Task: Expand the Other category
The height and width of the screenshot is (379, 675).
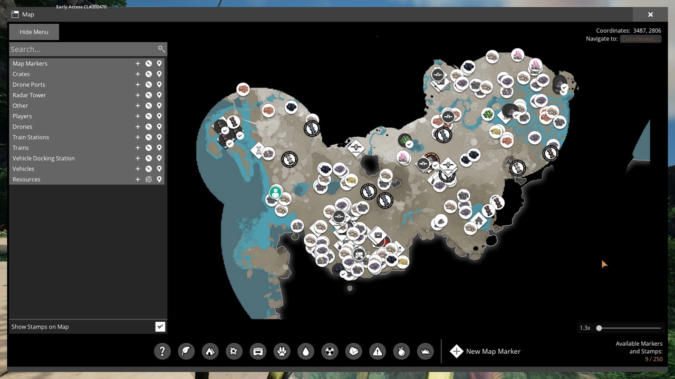Action: pos(138,106)
